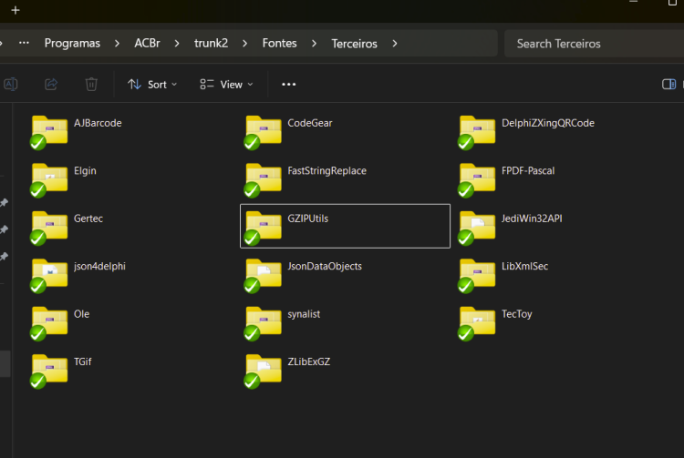The width and height of the screenshot is (684, 458).
Task: Click the JediWin32API folder icon
Action: tap(476, 228)
